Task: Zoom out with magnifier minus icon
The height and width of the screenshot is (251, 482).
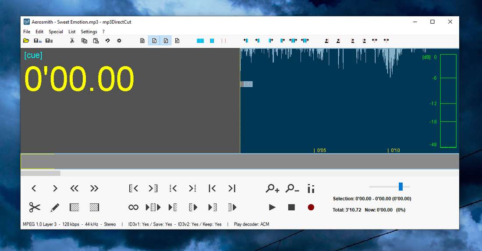Action: coord(292,188)
